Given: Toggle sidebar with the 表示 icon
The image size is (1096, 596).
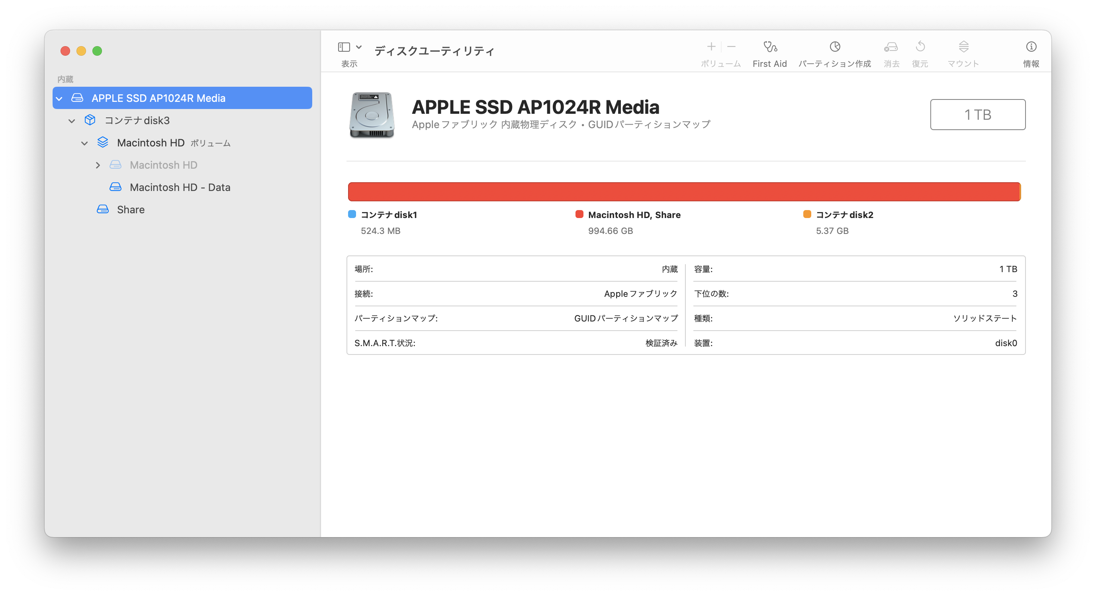Looking at the screenshot, I should 344,47.
